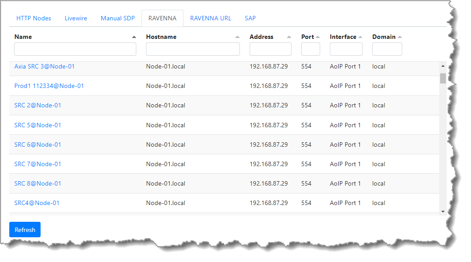Click the Address filter input box
This screenshot has width=471, height=262.
(x=270, y=49)
